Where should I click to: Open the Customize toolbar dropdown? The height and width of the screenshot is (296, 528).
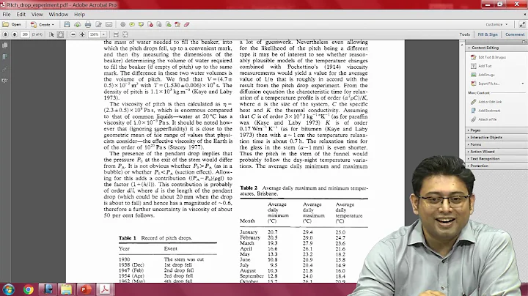point(496,25)
